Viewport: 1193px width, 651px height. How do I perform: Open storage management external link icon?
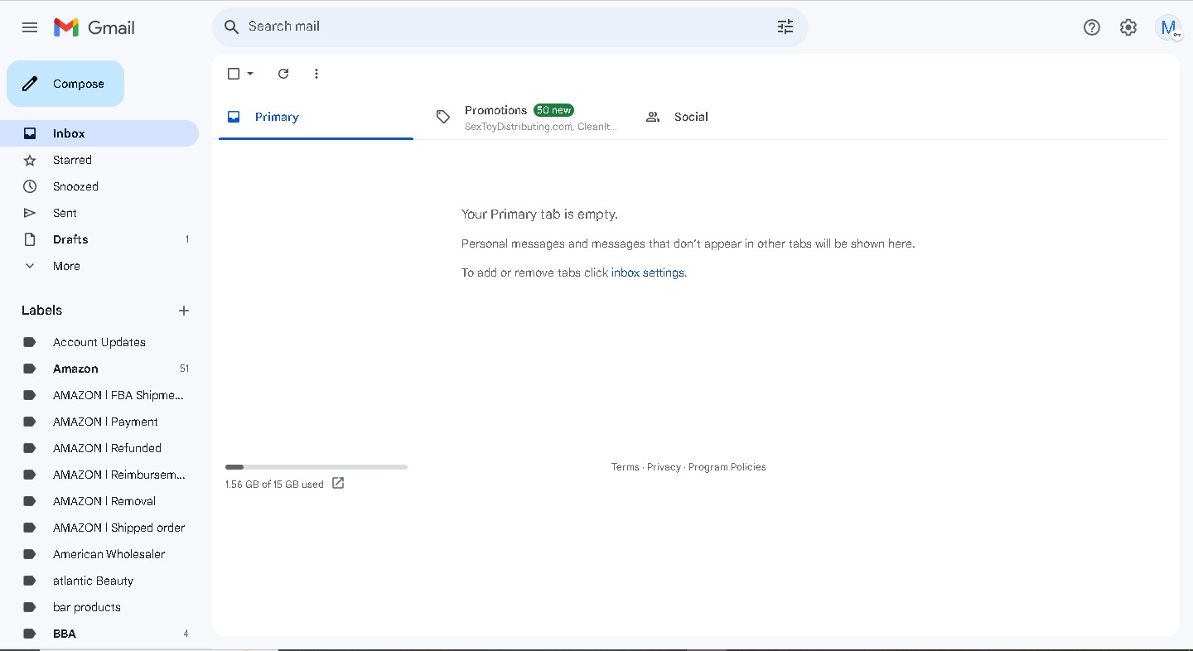[x=338, y=483]
